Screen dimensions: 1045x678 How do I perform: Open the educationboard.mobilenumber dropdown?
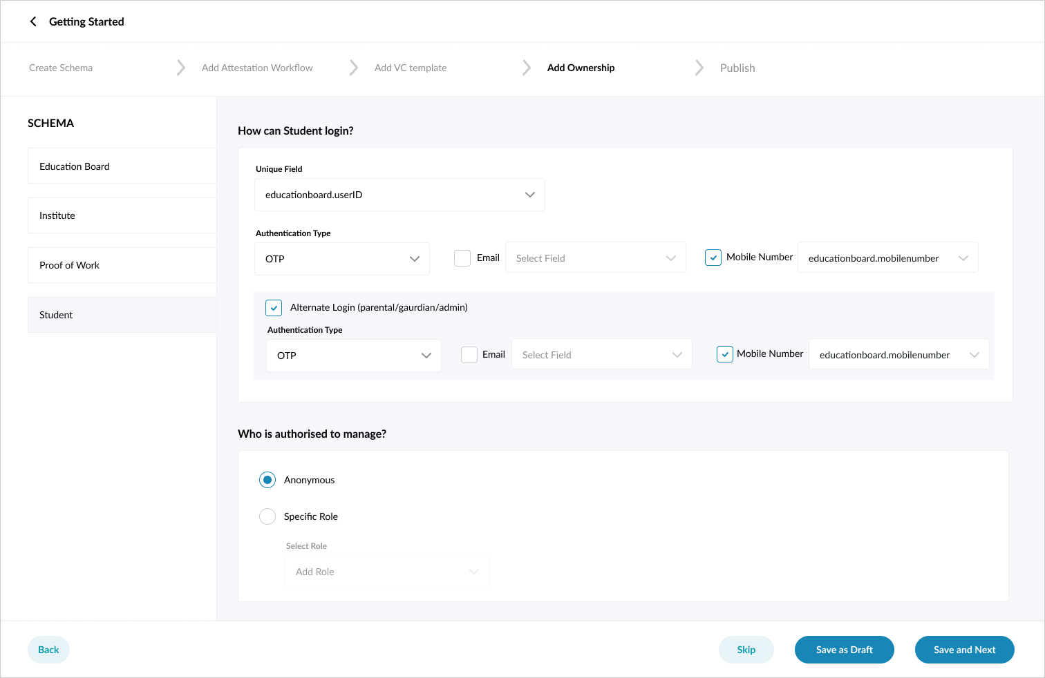(887, 257)
